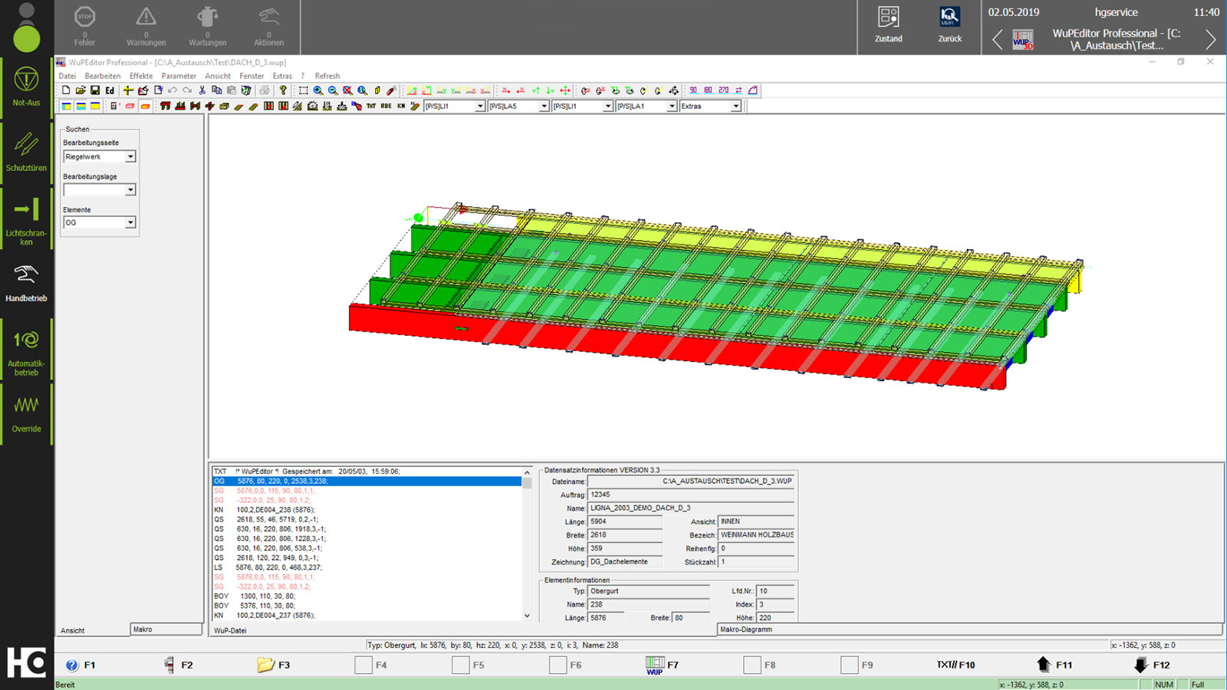Open the Parameter menu
Viewport: 1227px width, 690px height.
pos(179,76)
